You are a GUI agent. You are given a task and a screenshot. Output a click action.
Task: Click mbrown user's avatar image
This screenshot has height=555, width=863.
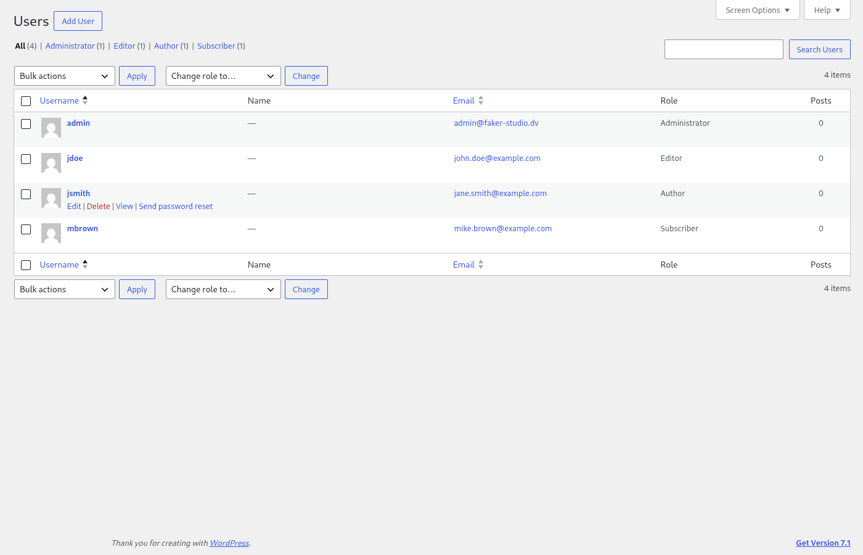pos(51,233)
